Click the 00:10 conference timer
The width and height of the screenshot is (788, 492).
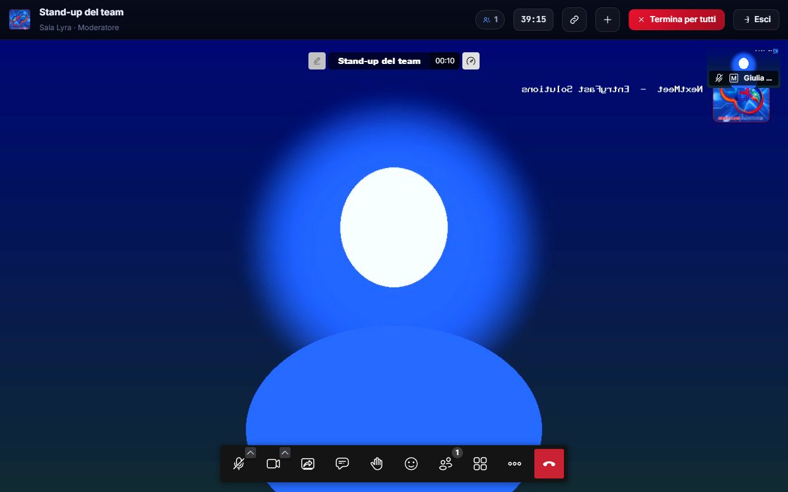coord(444,61)
